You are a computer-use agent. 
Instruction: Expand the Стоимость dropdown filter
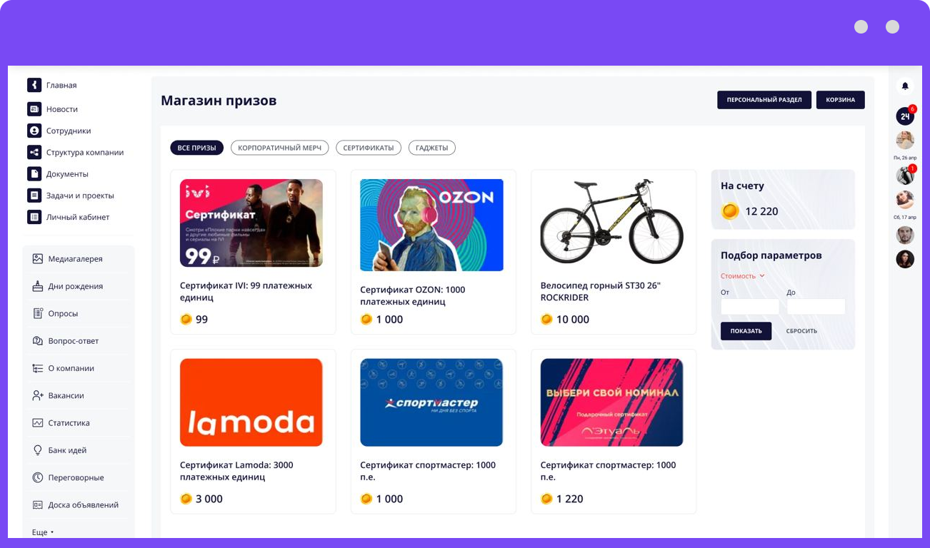click(743, 276)
